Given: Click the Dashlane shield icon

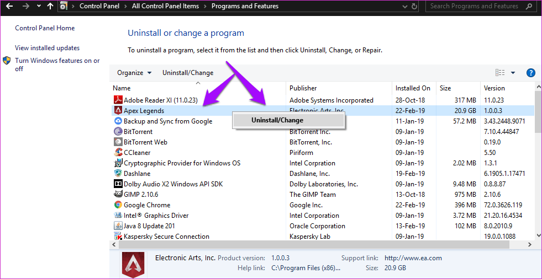Looking at the screenshot, I should 118,174.
